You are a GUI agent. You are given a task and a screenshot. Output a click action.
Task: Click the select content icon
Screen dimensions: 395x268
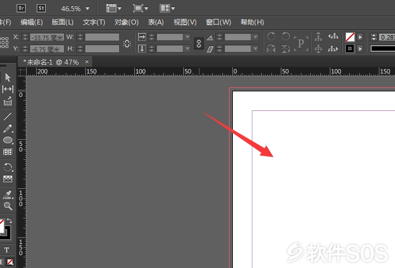319,48
